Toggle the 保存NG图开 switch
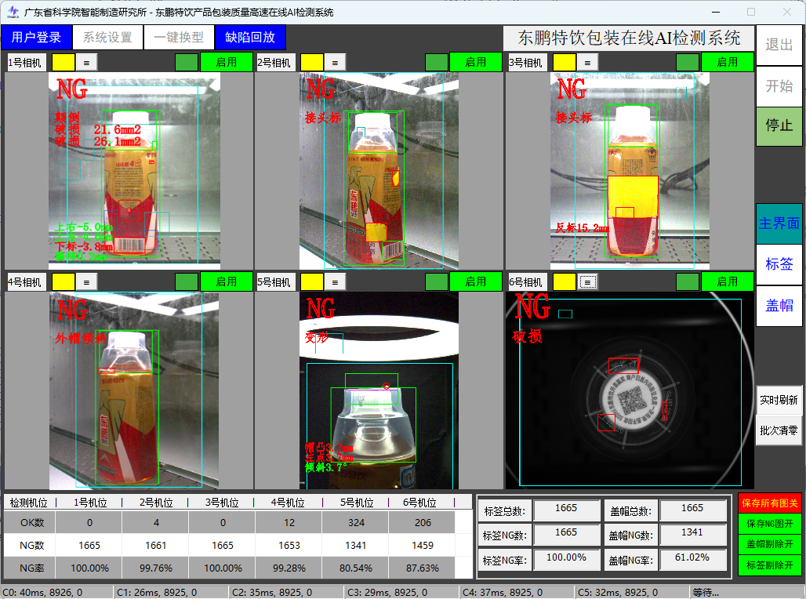806x599 pixels. (x=769, y=524)
